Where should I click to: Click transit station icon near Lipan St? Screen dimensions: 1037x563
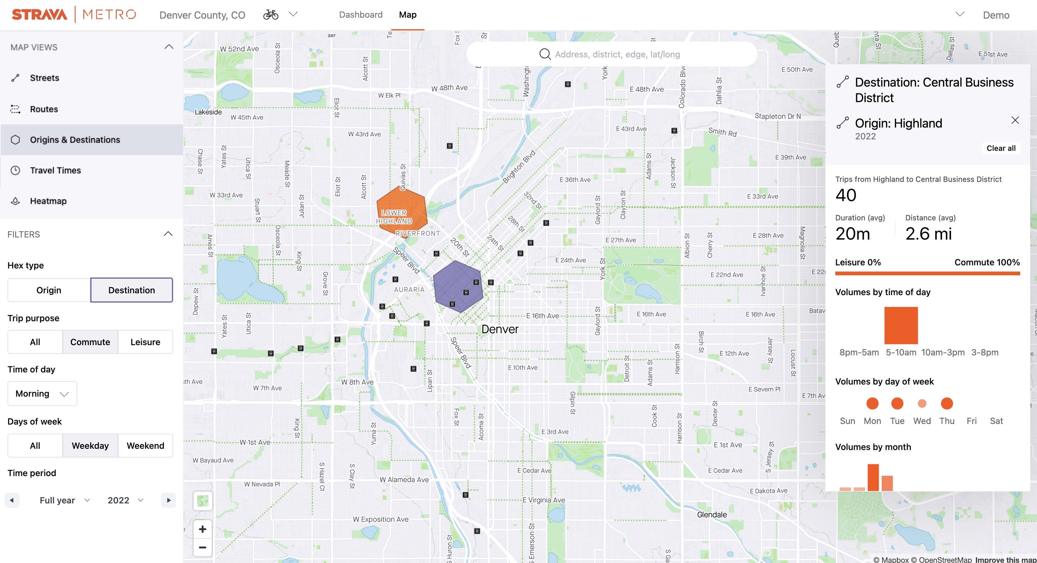413,368
